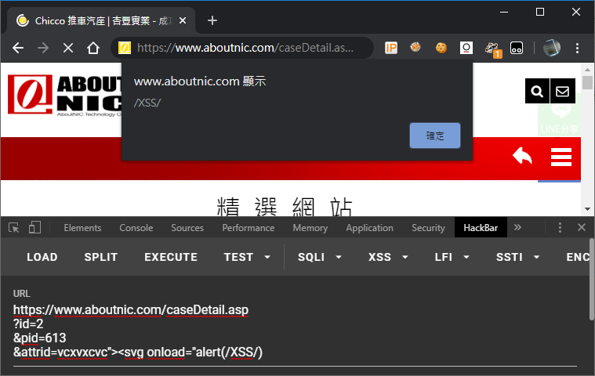Switch to the Application tab
The height and width of the screenshot is (376, 595).
(x=369, y=228)
